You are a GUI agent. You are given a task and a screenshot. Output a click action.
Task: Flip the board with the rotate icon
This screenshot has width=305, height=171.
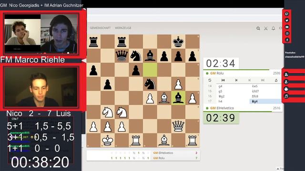coord(210,80)
